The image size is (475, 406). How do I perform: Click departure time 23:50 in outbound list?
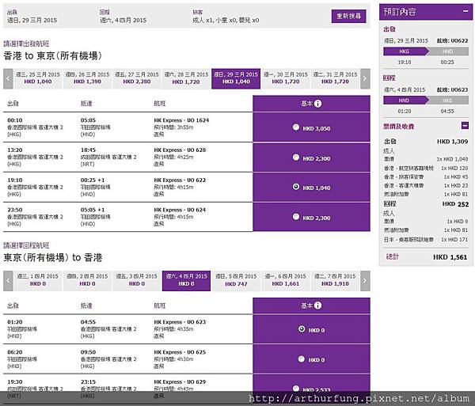pyautogui.click(x=15, y=210)
